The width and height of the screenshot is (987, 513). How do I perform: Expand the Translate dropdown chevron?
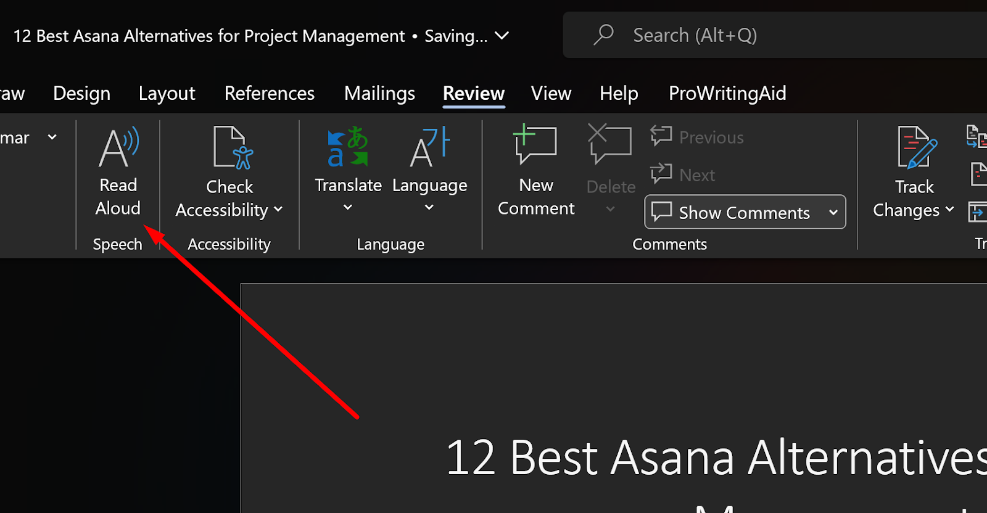(348, 208)
